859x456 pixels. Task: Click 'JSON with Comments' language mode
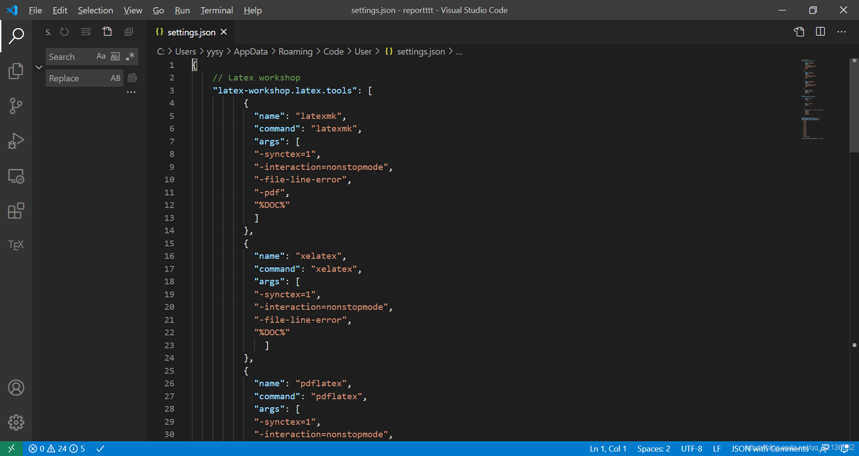pos(770,448)
